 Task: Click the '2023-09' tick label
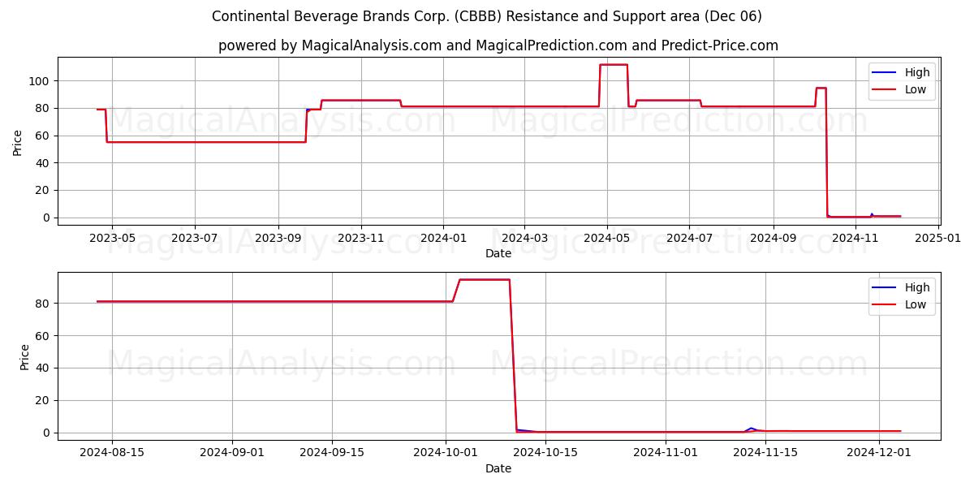278,238
